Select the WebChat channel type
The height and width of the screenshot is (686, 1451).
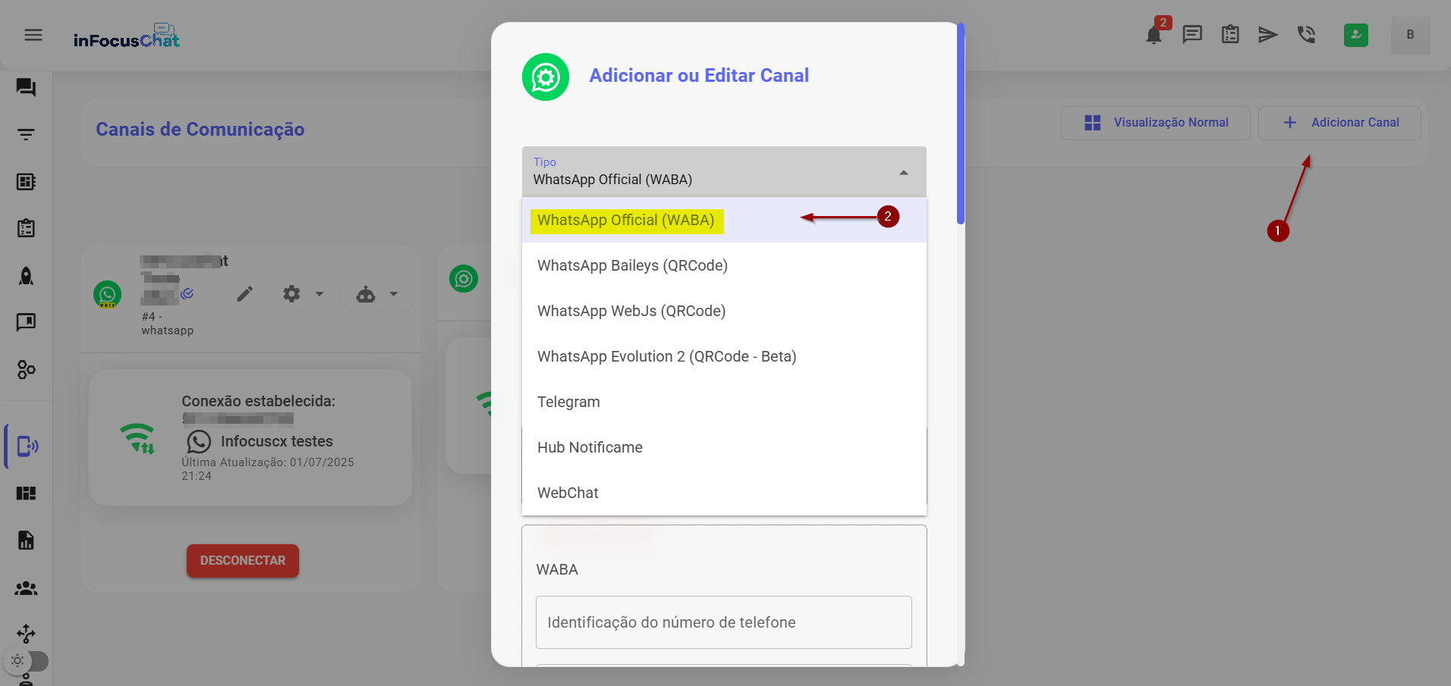[x=568, y=493]
